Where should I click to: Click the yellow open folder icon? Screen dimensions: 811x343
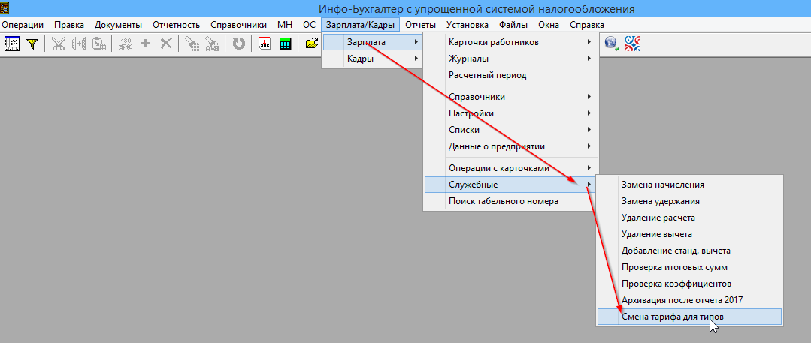[311, 44]
